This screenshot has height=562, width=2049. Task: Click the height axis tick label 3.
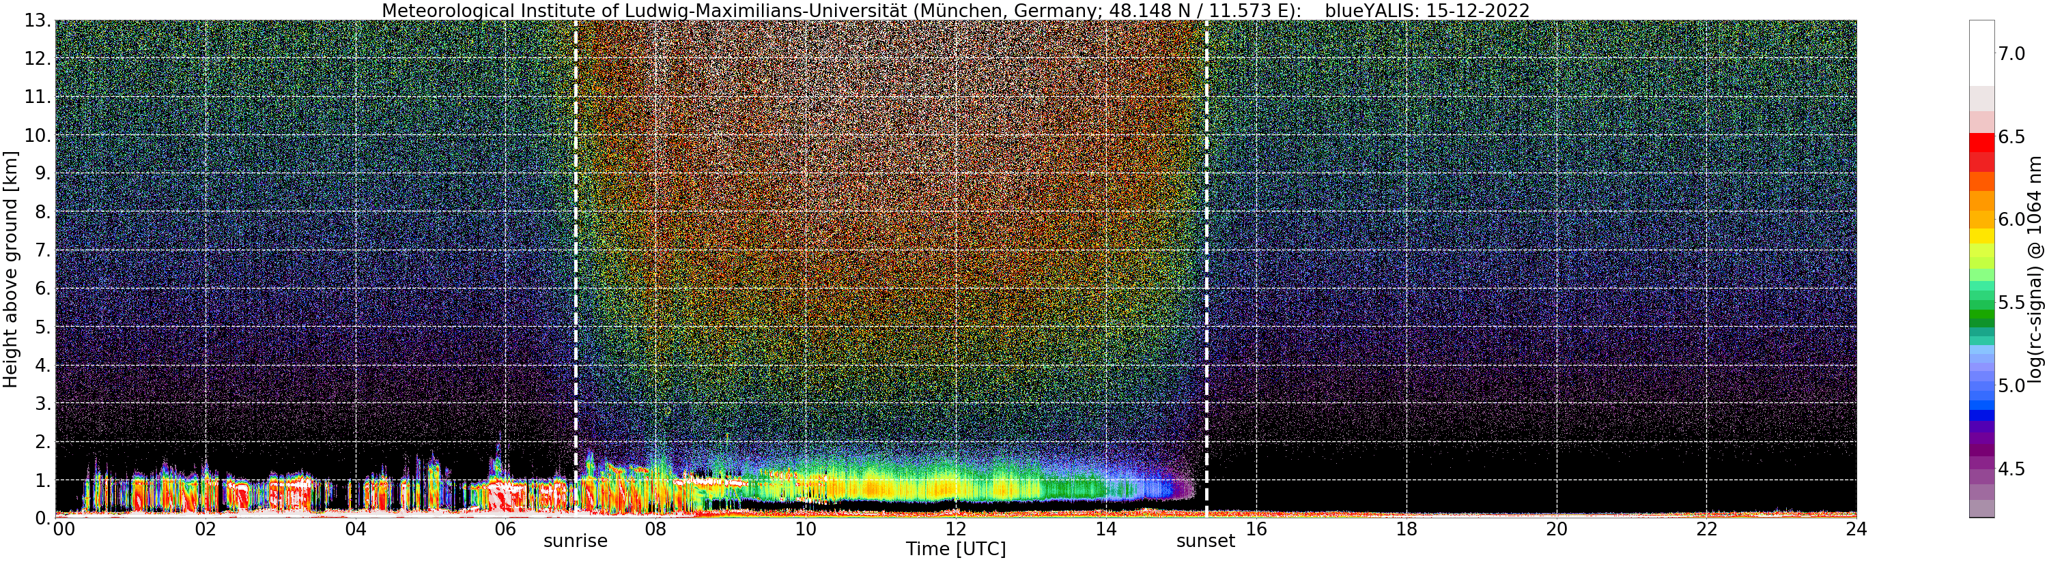click(44, 403)
